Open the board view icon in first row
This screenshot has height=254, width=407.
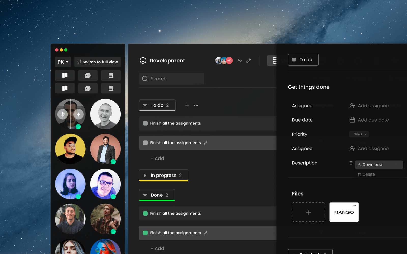point(65,75)
